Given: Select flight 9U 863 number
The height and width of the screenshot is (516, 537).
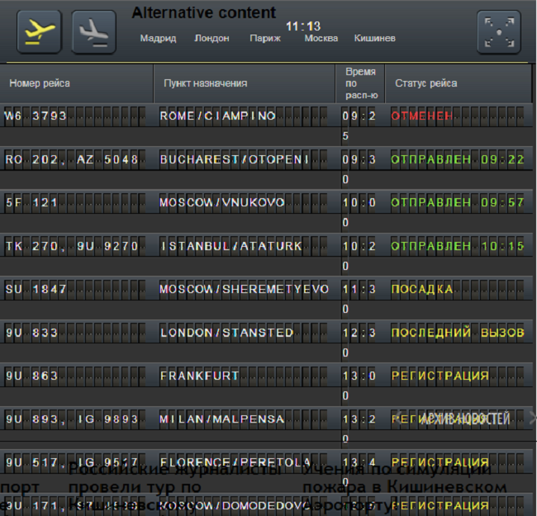Looking at the screenshot, I should [31, 376].
